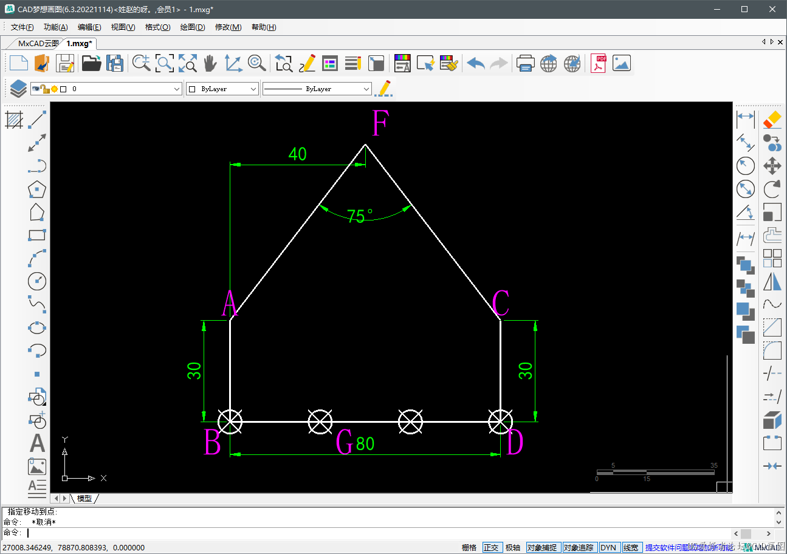Open the 功能(A) menu

[x=56, y=27]
